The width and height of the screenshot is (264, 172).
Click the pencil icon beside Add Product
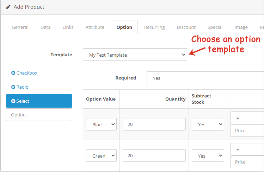click(x=8, y=7)
